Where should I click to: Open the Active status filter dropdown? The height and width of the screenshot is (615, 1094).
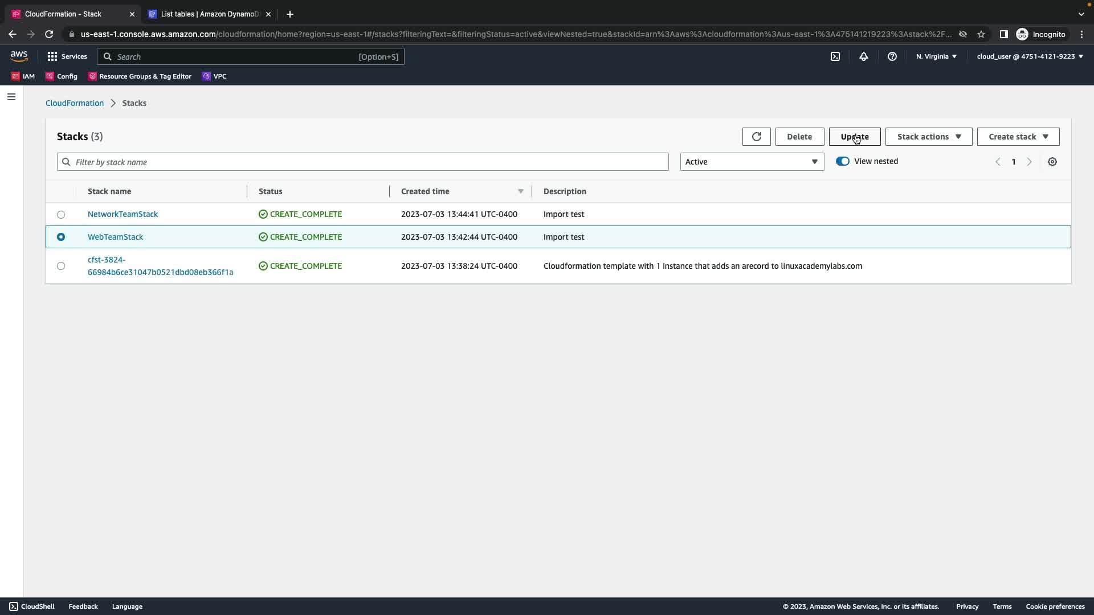[752, 162]
